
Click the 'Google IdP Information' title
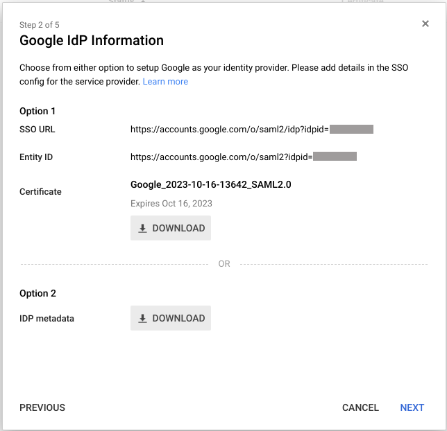click(92, 40)
